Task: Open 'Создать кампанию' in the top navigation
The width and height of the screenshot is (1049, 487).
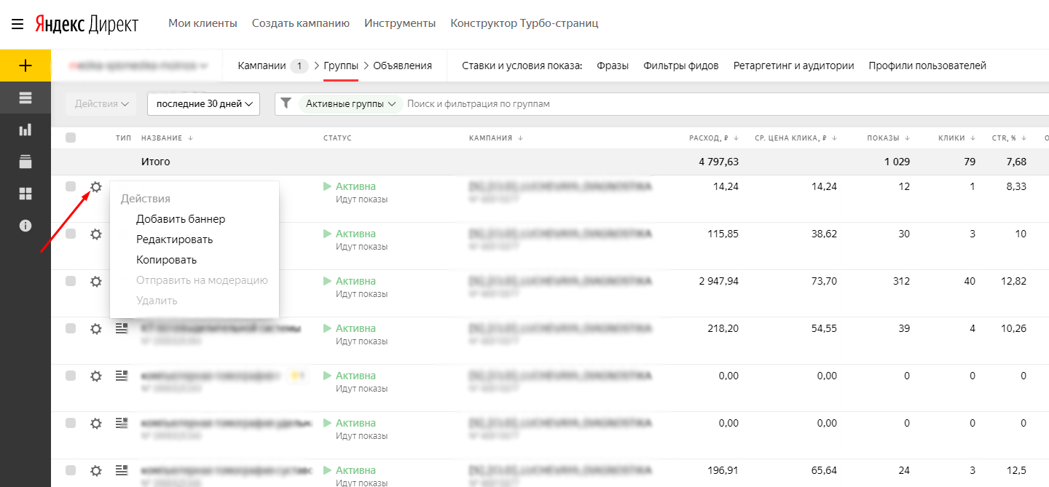Action: tap(300, 23)
